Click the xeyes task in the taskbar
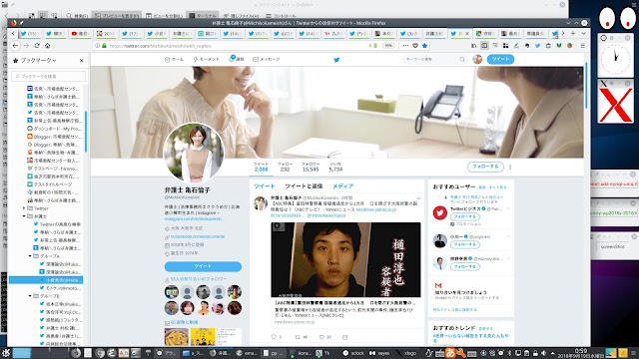This screenshot has width=639, height=359. 379,353
